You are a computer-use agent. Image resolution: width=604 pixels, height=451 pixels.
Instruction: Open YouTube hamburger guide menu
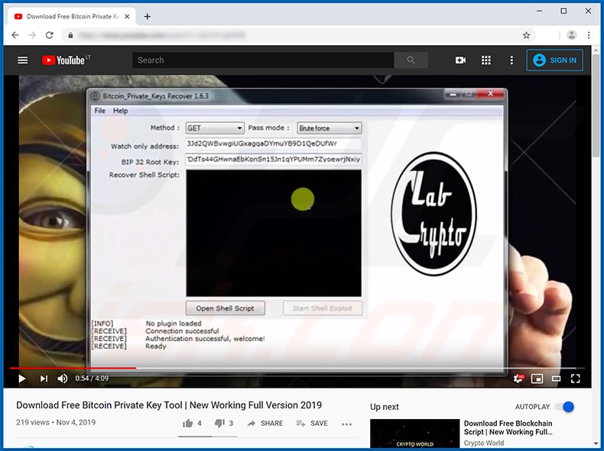coord(23,60)
